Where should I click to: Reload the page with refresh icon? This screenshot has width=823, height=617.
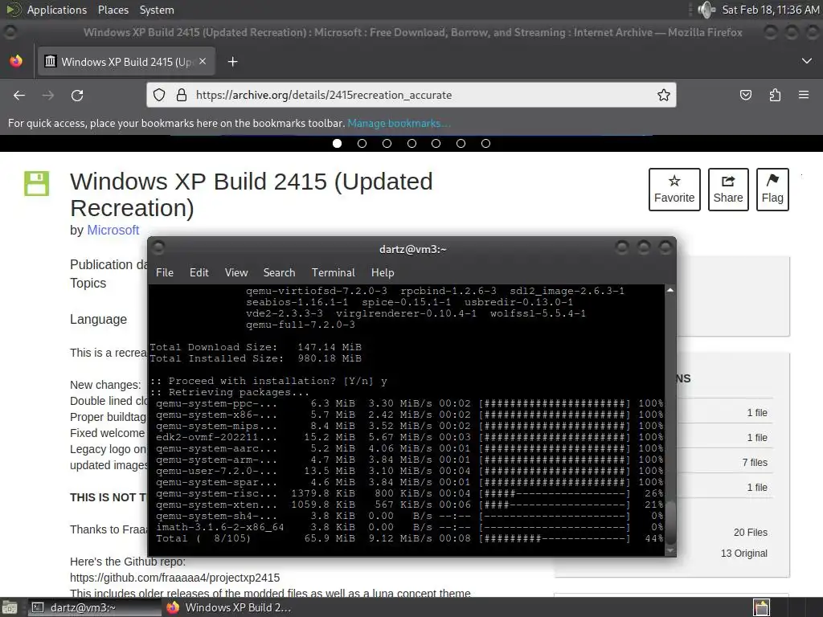77,95
